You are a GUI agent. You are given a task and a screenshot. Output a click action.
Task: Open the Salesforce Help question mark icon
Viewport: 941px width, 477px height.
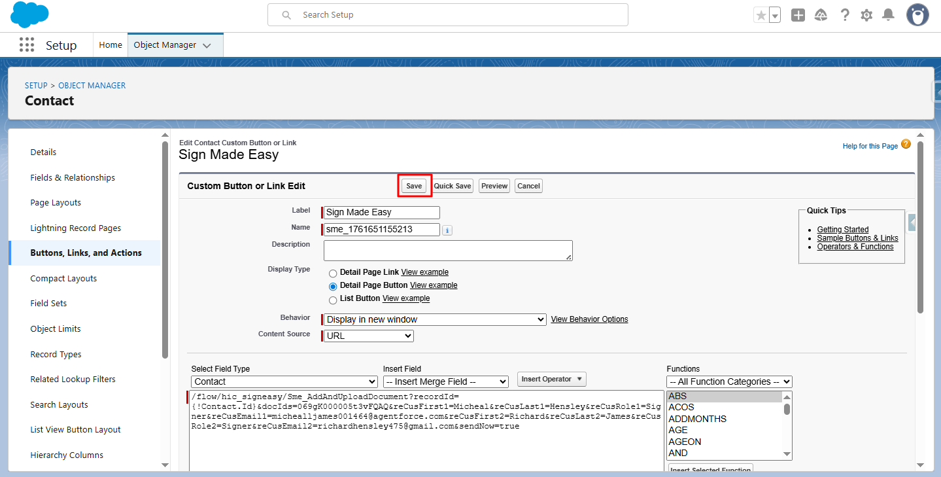click(x=845, y=15)
